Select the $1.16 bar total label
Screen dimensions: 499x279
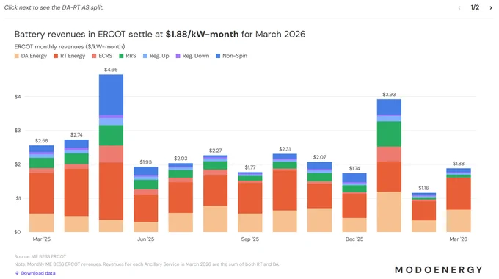pos(423,188)
